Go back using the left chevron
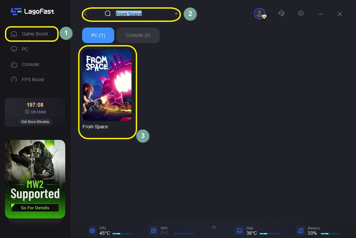 pyautogui.click(x=86, y=14)
